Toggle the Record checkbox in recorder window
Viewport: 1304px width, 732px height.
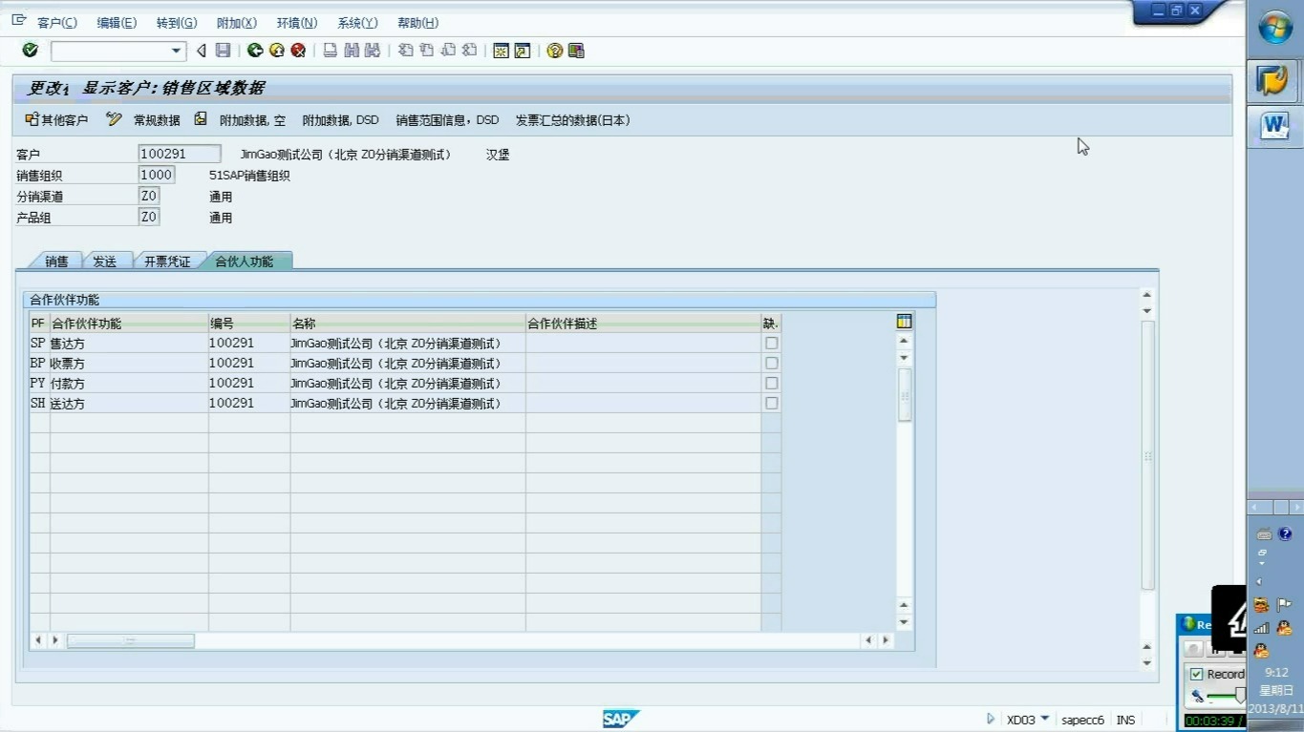coord(1196,674)
